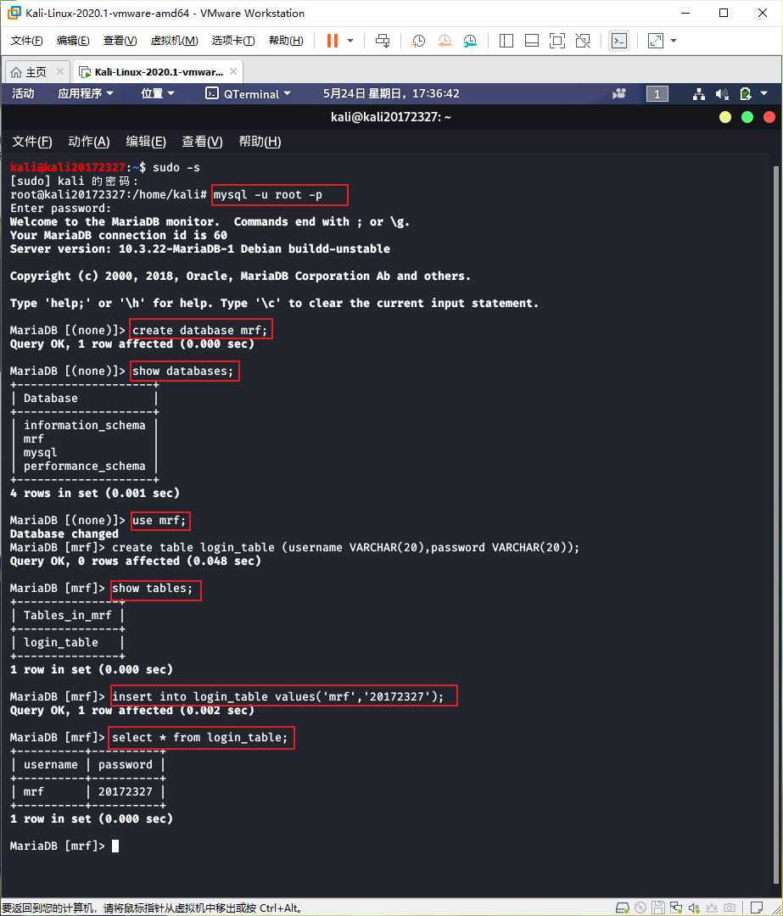This screenshot has width=783, height=916.
Task: Open snapshot manager icon
Action: (x=470, y=41)
